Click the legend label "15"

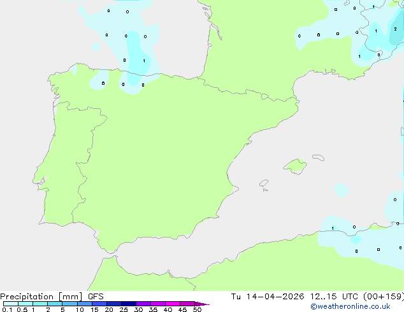point(94,309)
